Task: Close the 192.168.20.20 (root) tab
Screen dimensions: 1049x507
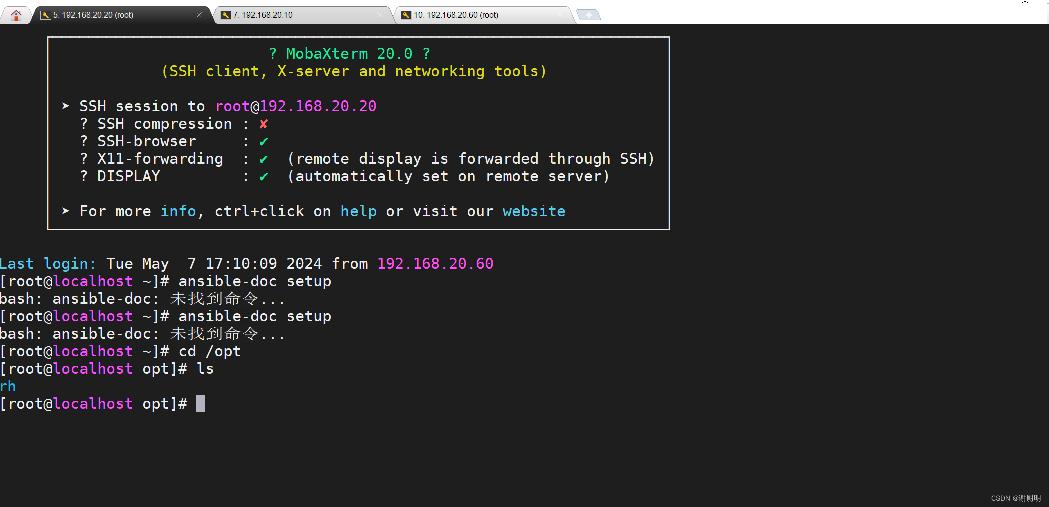Action: (x=199, y=15)
